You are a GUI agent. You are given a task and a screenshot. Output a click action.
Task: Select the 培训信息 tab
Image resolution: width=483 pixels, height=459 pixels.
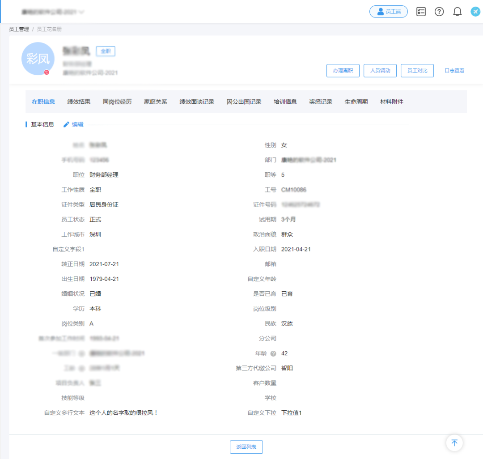click(x=285, y=102)
